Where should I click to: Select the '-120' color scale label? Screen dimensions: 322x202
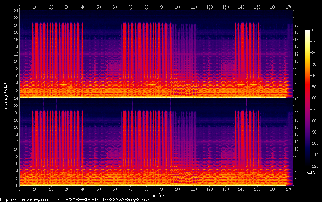(314, 166)
